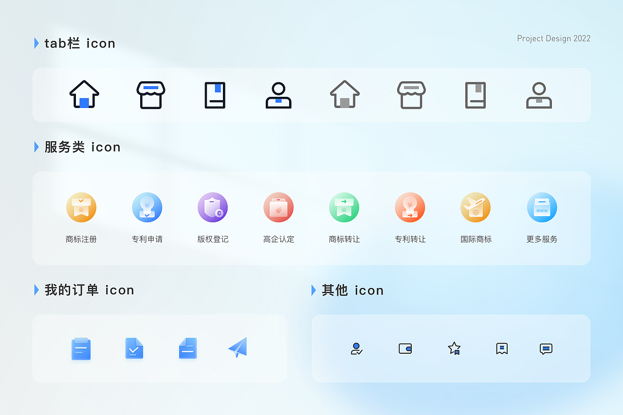Open the wallet icon
The image size is (623, 415).
point(405,348)
